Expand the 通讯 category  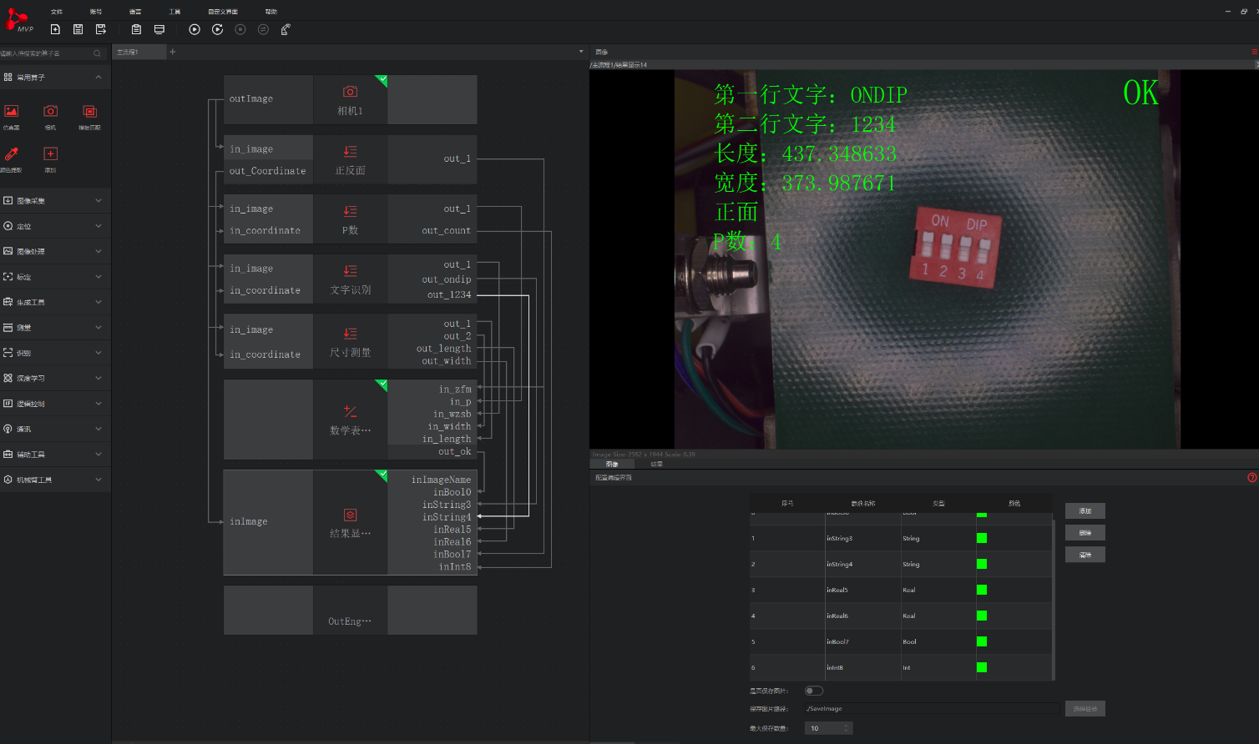pyautogui.click(x=55, y=429)
